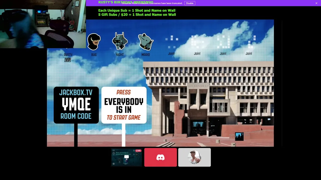Click the EVERYBODY IS IN sign
321x180 pixels.
124,105
